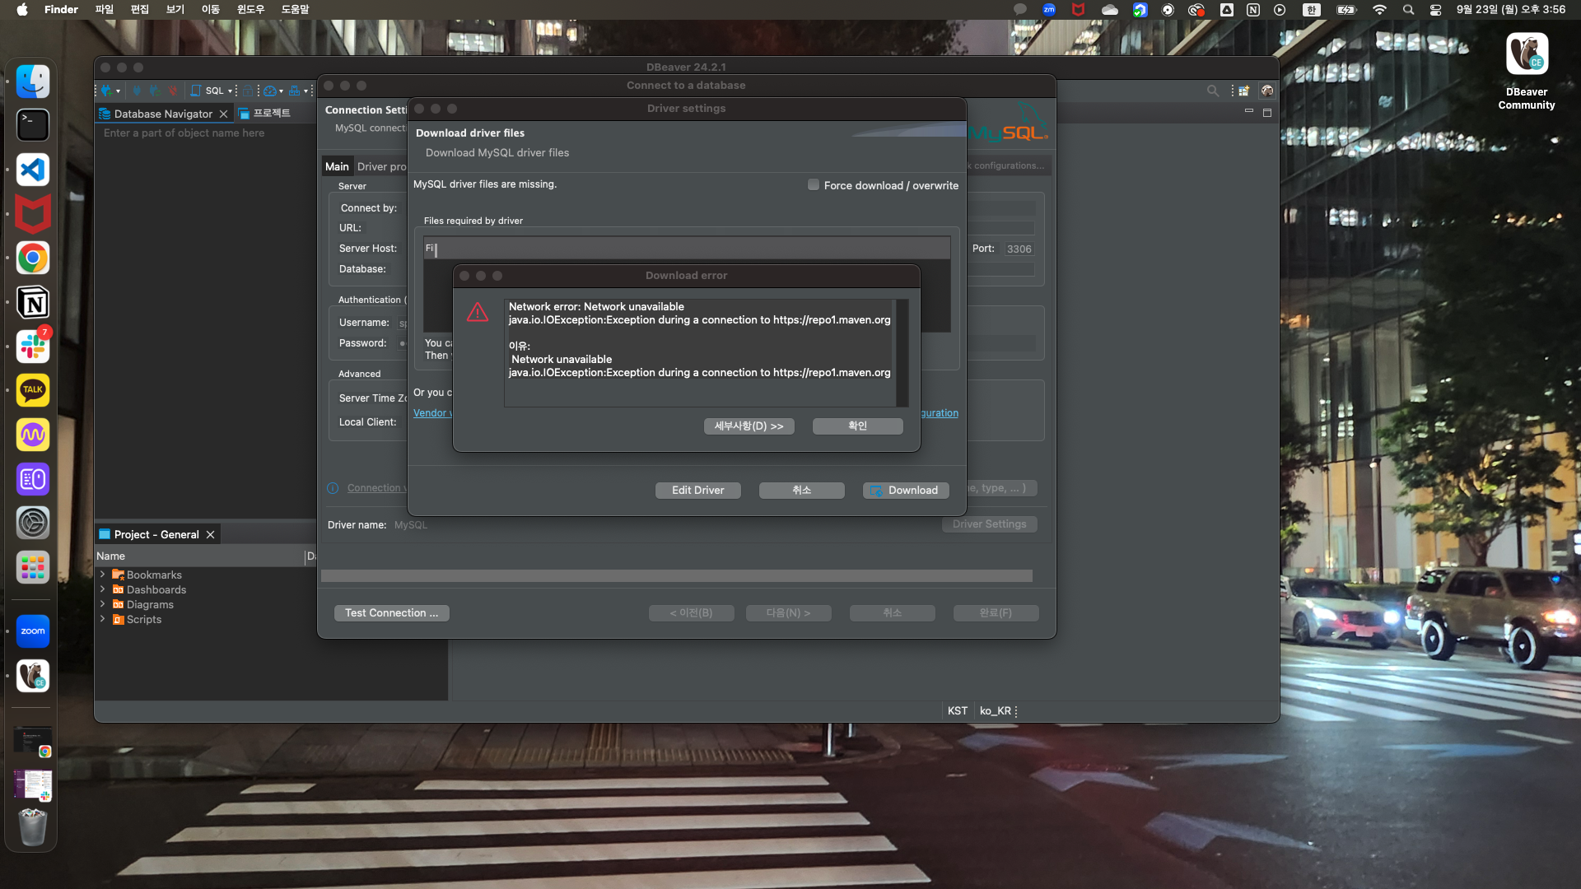This screenshot has width=1581, height=889.
Task: Switch to the Database Navigator tab
Action: coord(163,114)
